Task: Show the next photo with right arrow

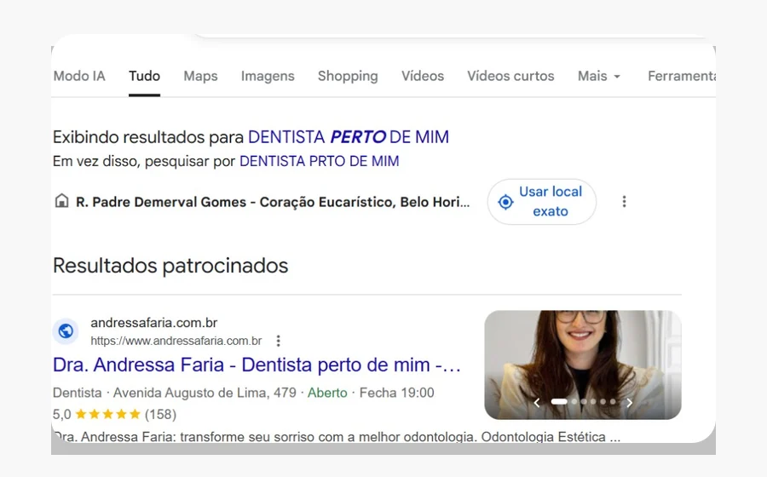Action: coord(630,403)
